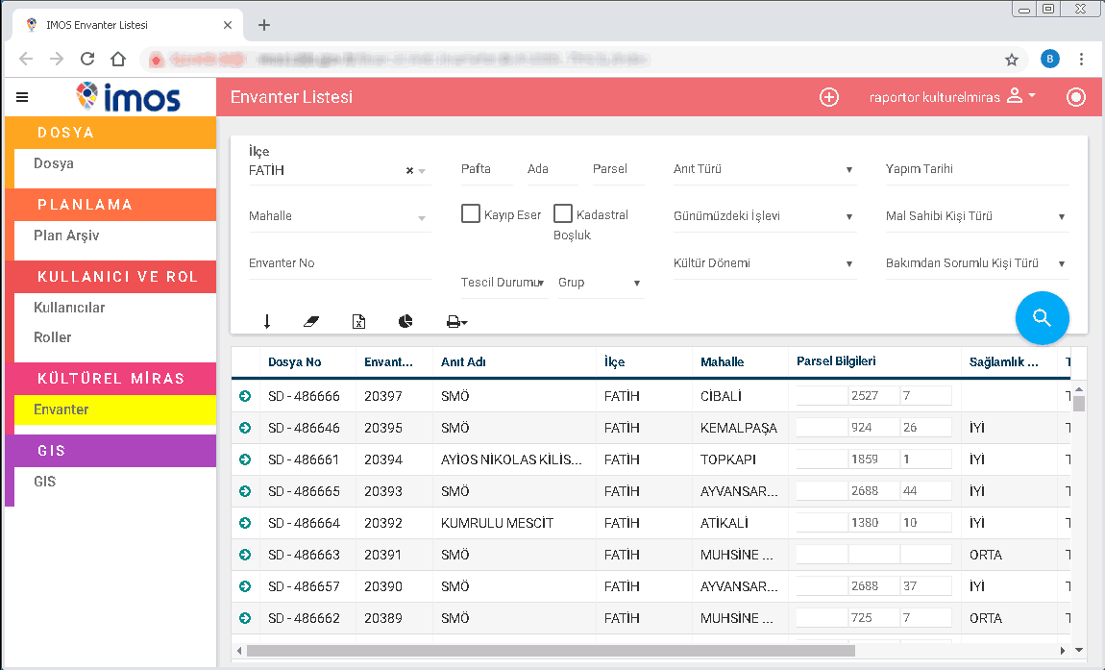Click the imos logo
Screen dimensions: 1105x670
128,97
